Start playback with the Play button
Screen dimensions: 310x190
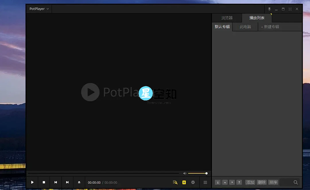32,182
